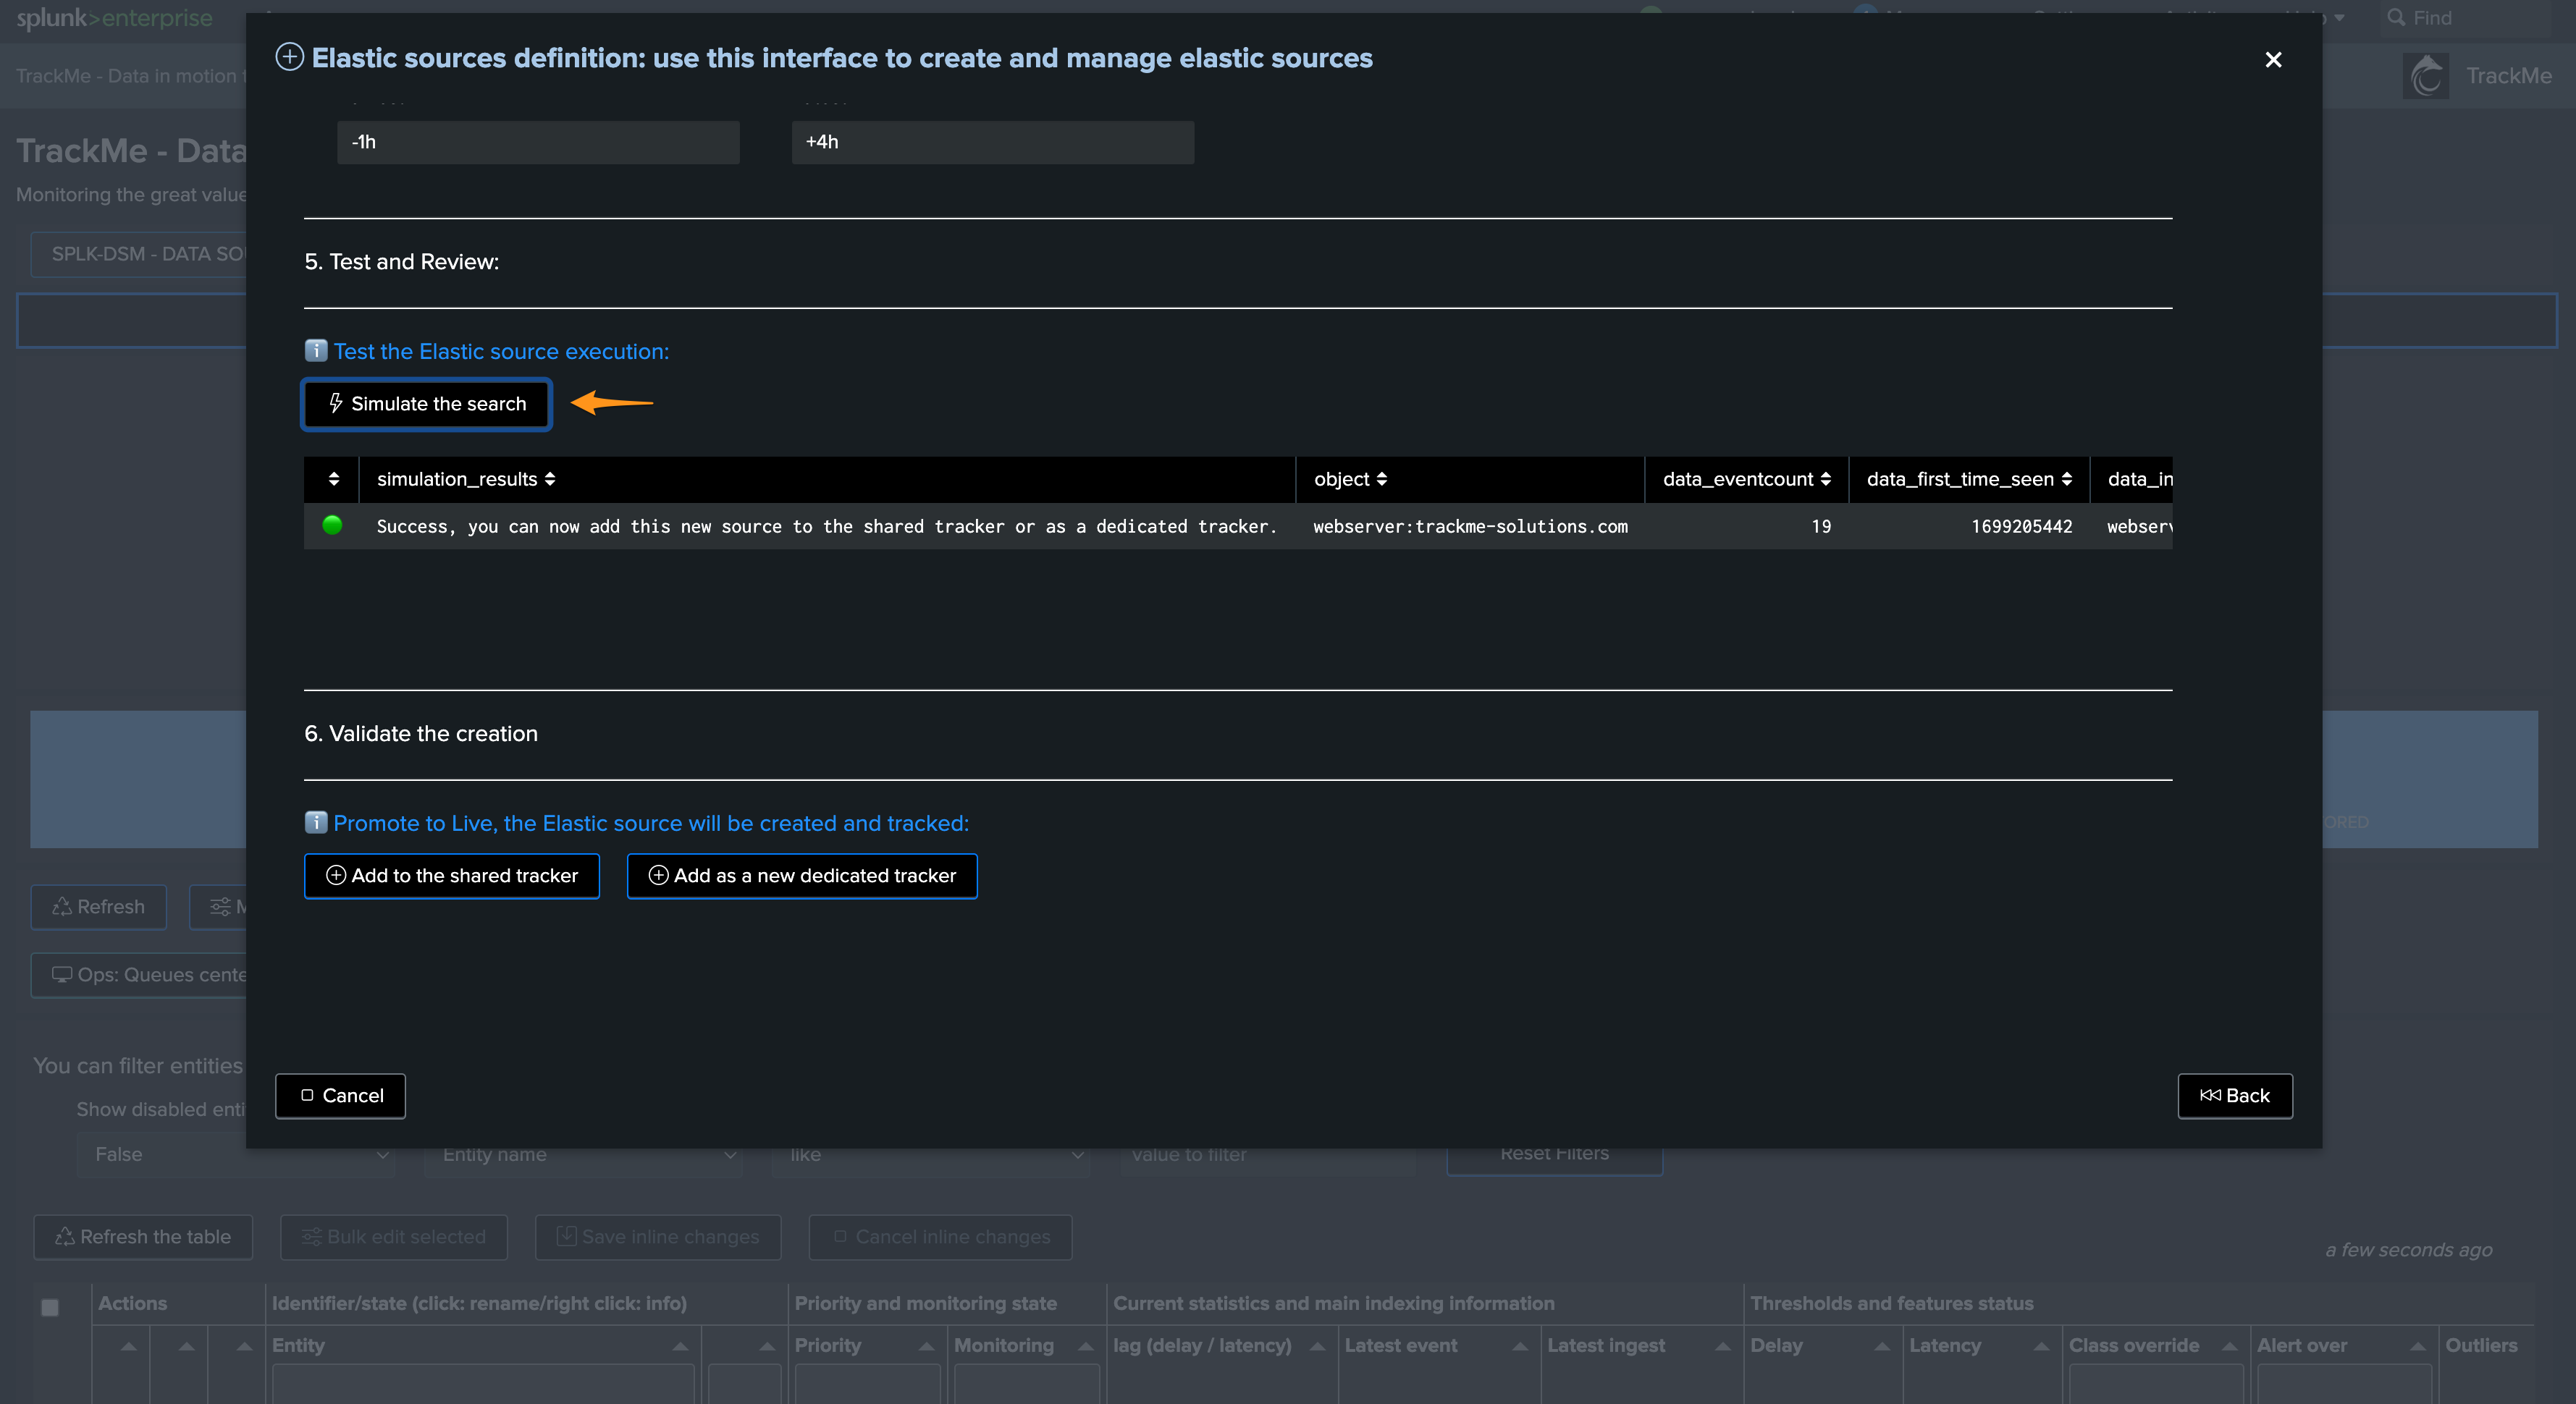2576x1404 pixels.
Task: Click the rewind icon on Back button
Action: click(x=2210, y=1095)
